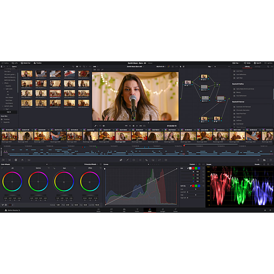The width and height of the screenshot is (274, 274).
Task: Open the Power Window palette
Action: click(134, 160)
